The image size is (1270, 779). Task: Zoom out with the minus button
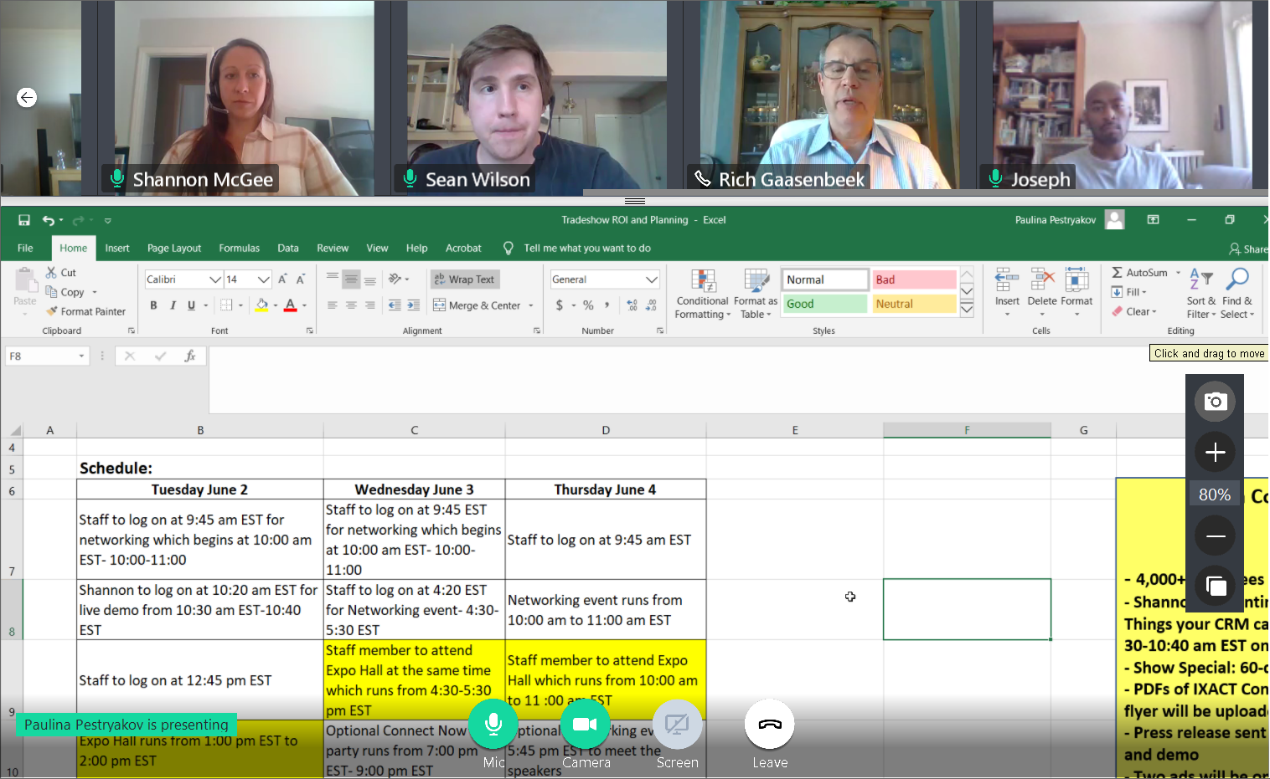[x=1215, y=536]
